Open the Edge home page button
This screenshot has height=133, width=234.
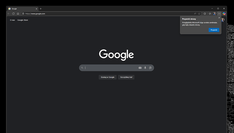pyautogui.click(x=18, y=14)
